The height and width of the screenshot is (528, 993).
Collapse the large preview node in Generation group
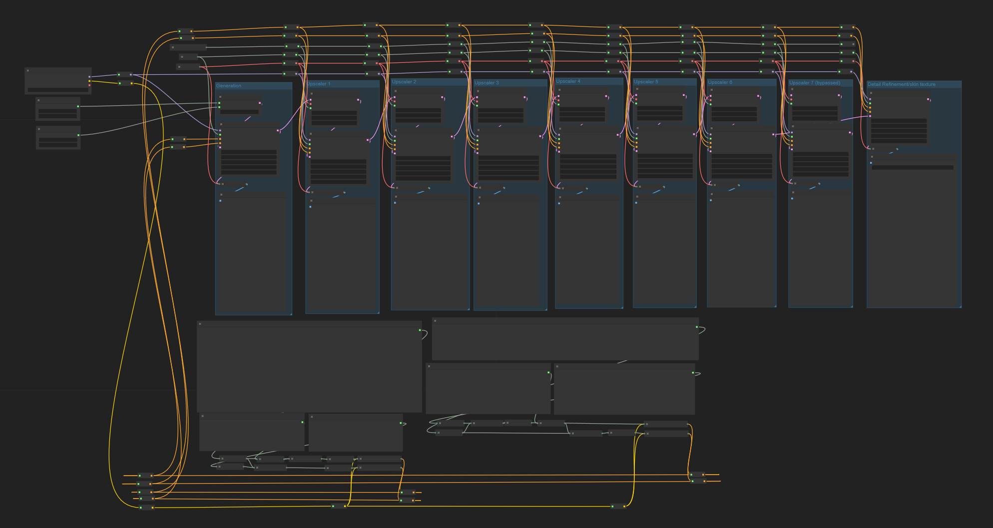[221, 195]
